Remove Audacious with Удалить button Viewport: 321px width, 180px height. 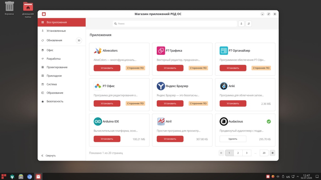click(233, 139)
